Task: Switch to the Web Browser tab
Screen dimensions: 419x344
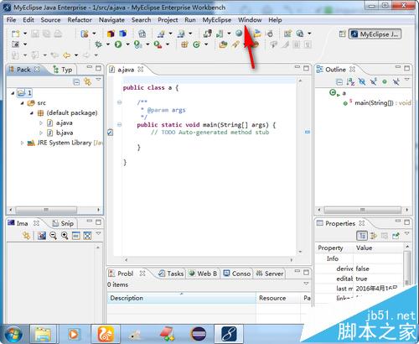Action: coord(203,274)
